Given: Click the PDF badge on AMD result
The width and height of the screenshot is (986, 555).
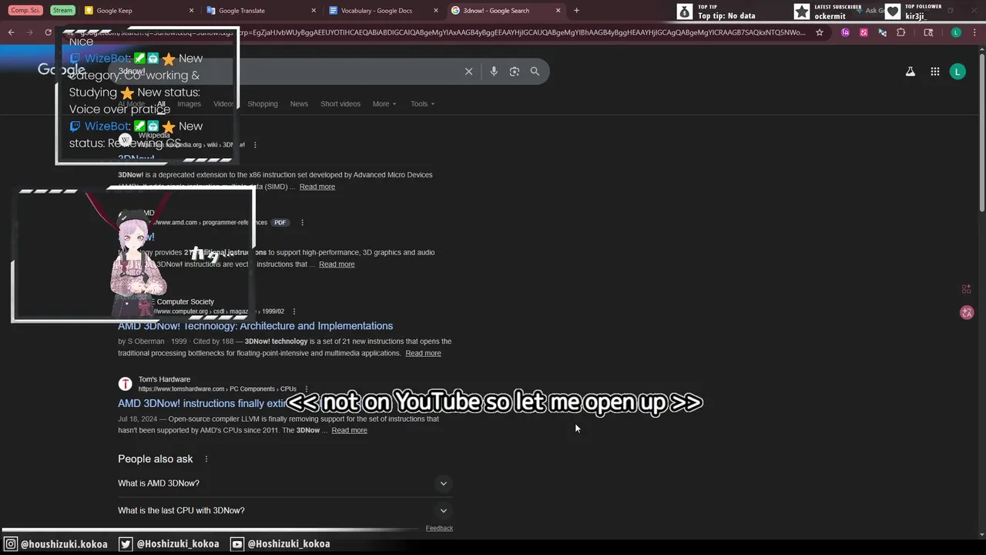Looking at the screenshot, I should pyautogui.click(x=280, y=222).
